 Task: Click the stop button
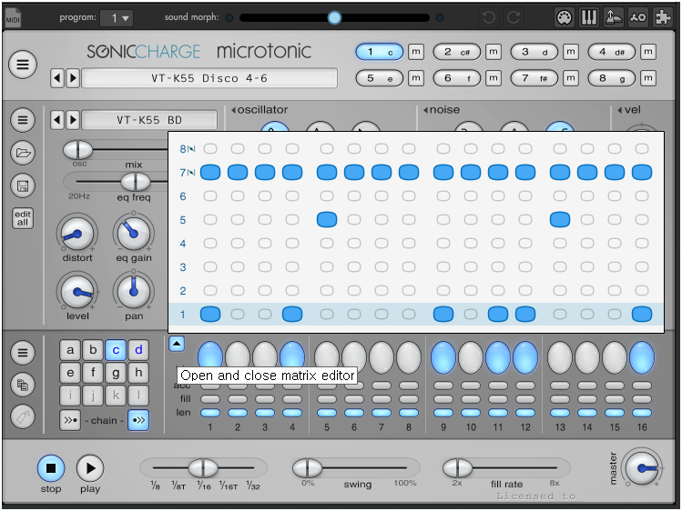[x=51, y=468]
